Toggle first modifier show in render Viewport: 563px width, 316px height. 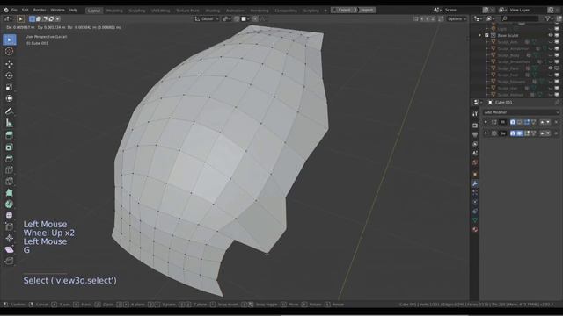point(513,122)
